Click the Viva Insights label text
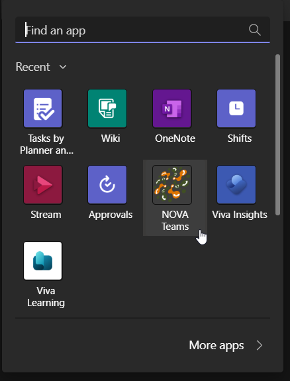 coord(240,215)
